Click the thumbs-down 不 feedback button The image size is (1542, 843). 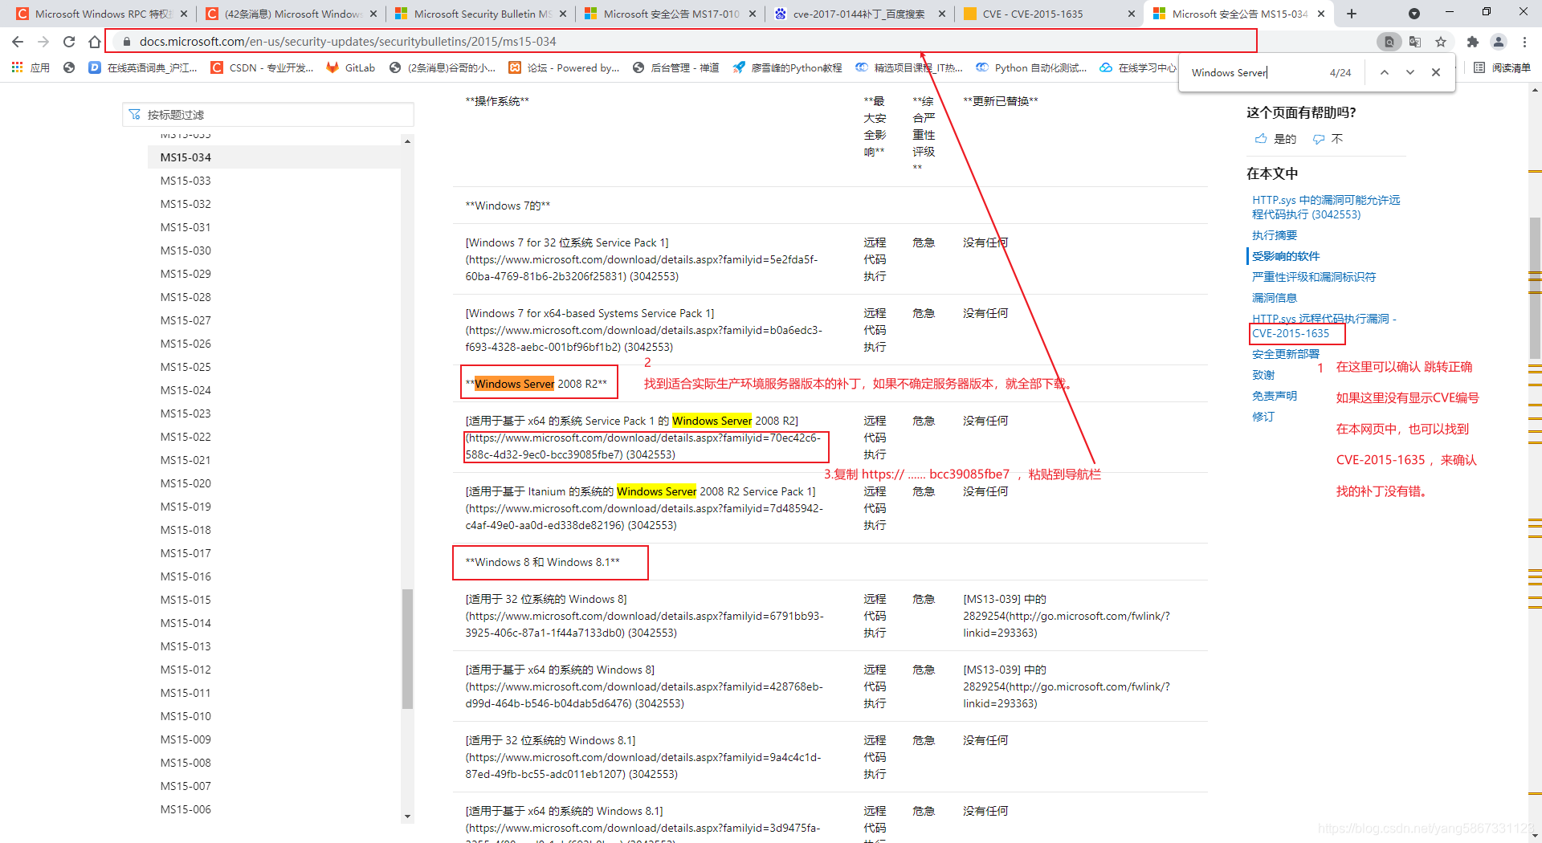(1328, 139)
